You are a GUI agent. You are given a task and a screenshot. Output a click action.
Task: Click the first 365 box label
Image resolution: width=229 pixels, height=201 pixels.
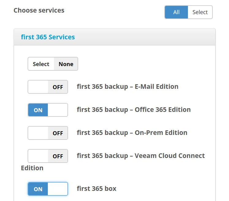[x=97, y=189]
